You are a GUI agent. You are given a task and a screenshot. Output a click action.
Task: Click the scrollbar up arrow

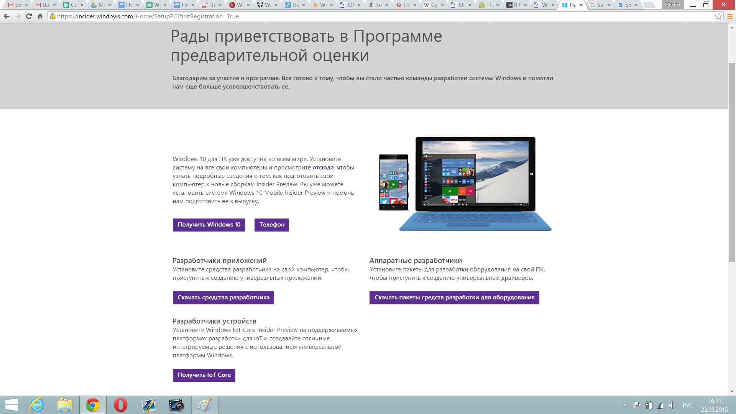(x=732, y=27)
